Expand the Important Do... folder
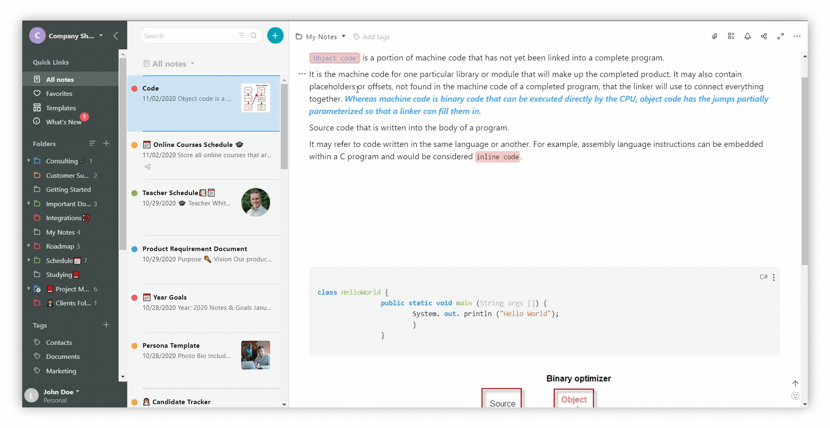Viewport: 830px width, 428px height. click(28, 203)
